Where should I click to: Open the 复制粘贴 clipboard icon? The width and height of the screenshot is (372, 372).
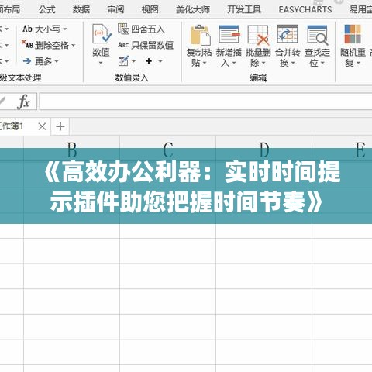point(200,35)
